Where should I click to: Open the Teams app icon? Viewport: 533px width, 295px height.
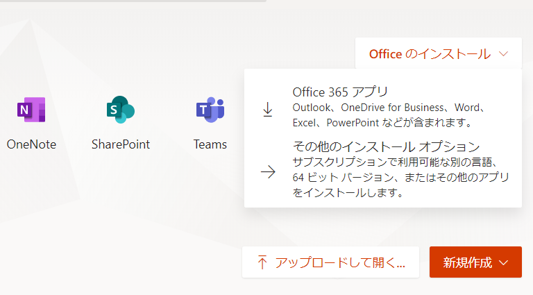click(210, 110)
